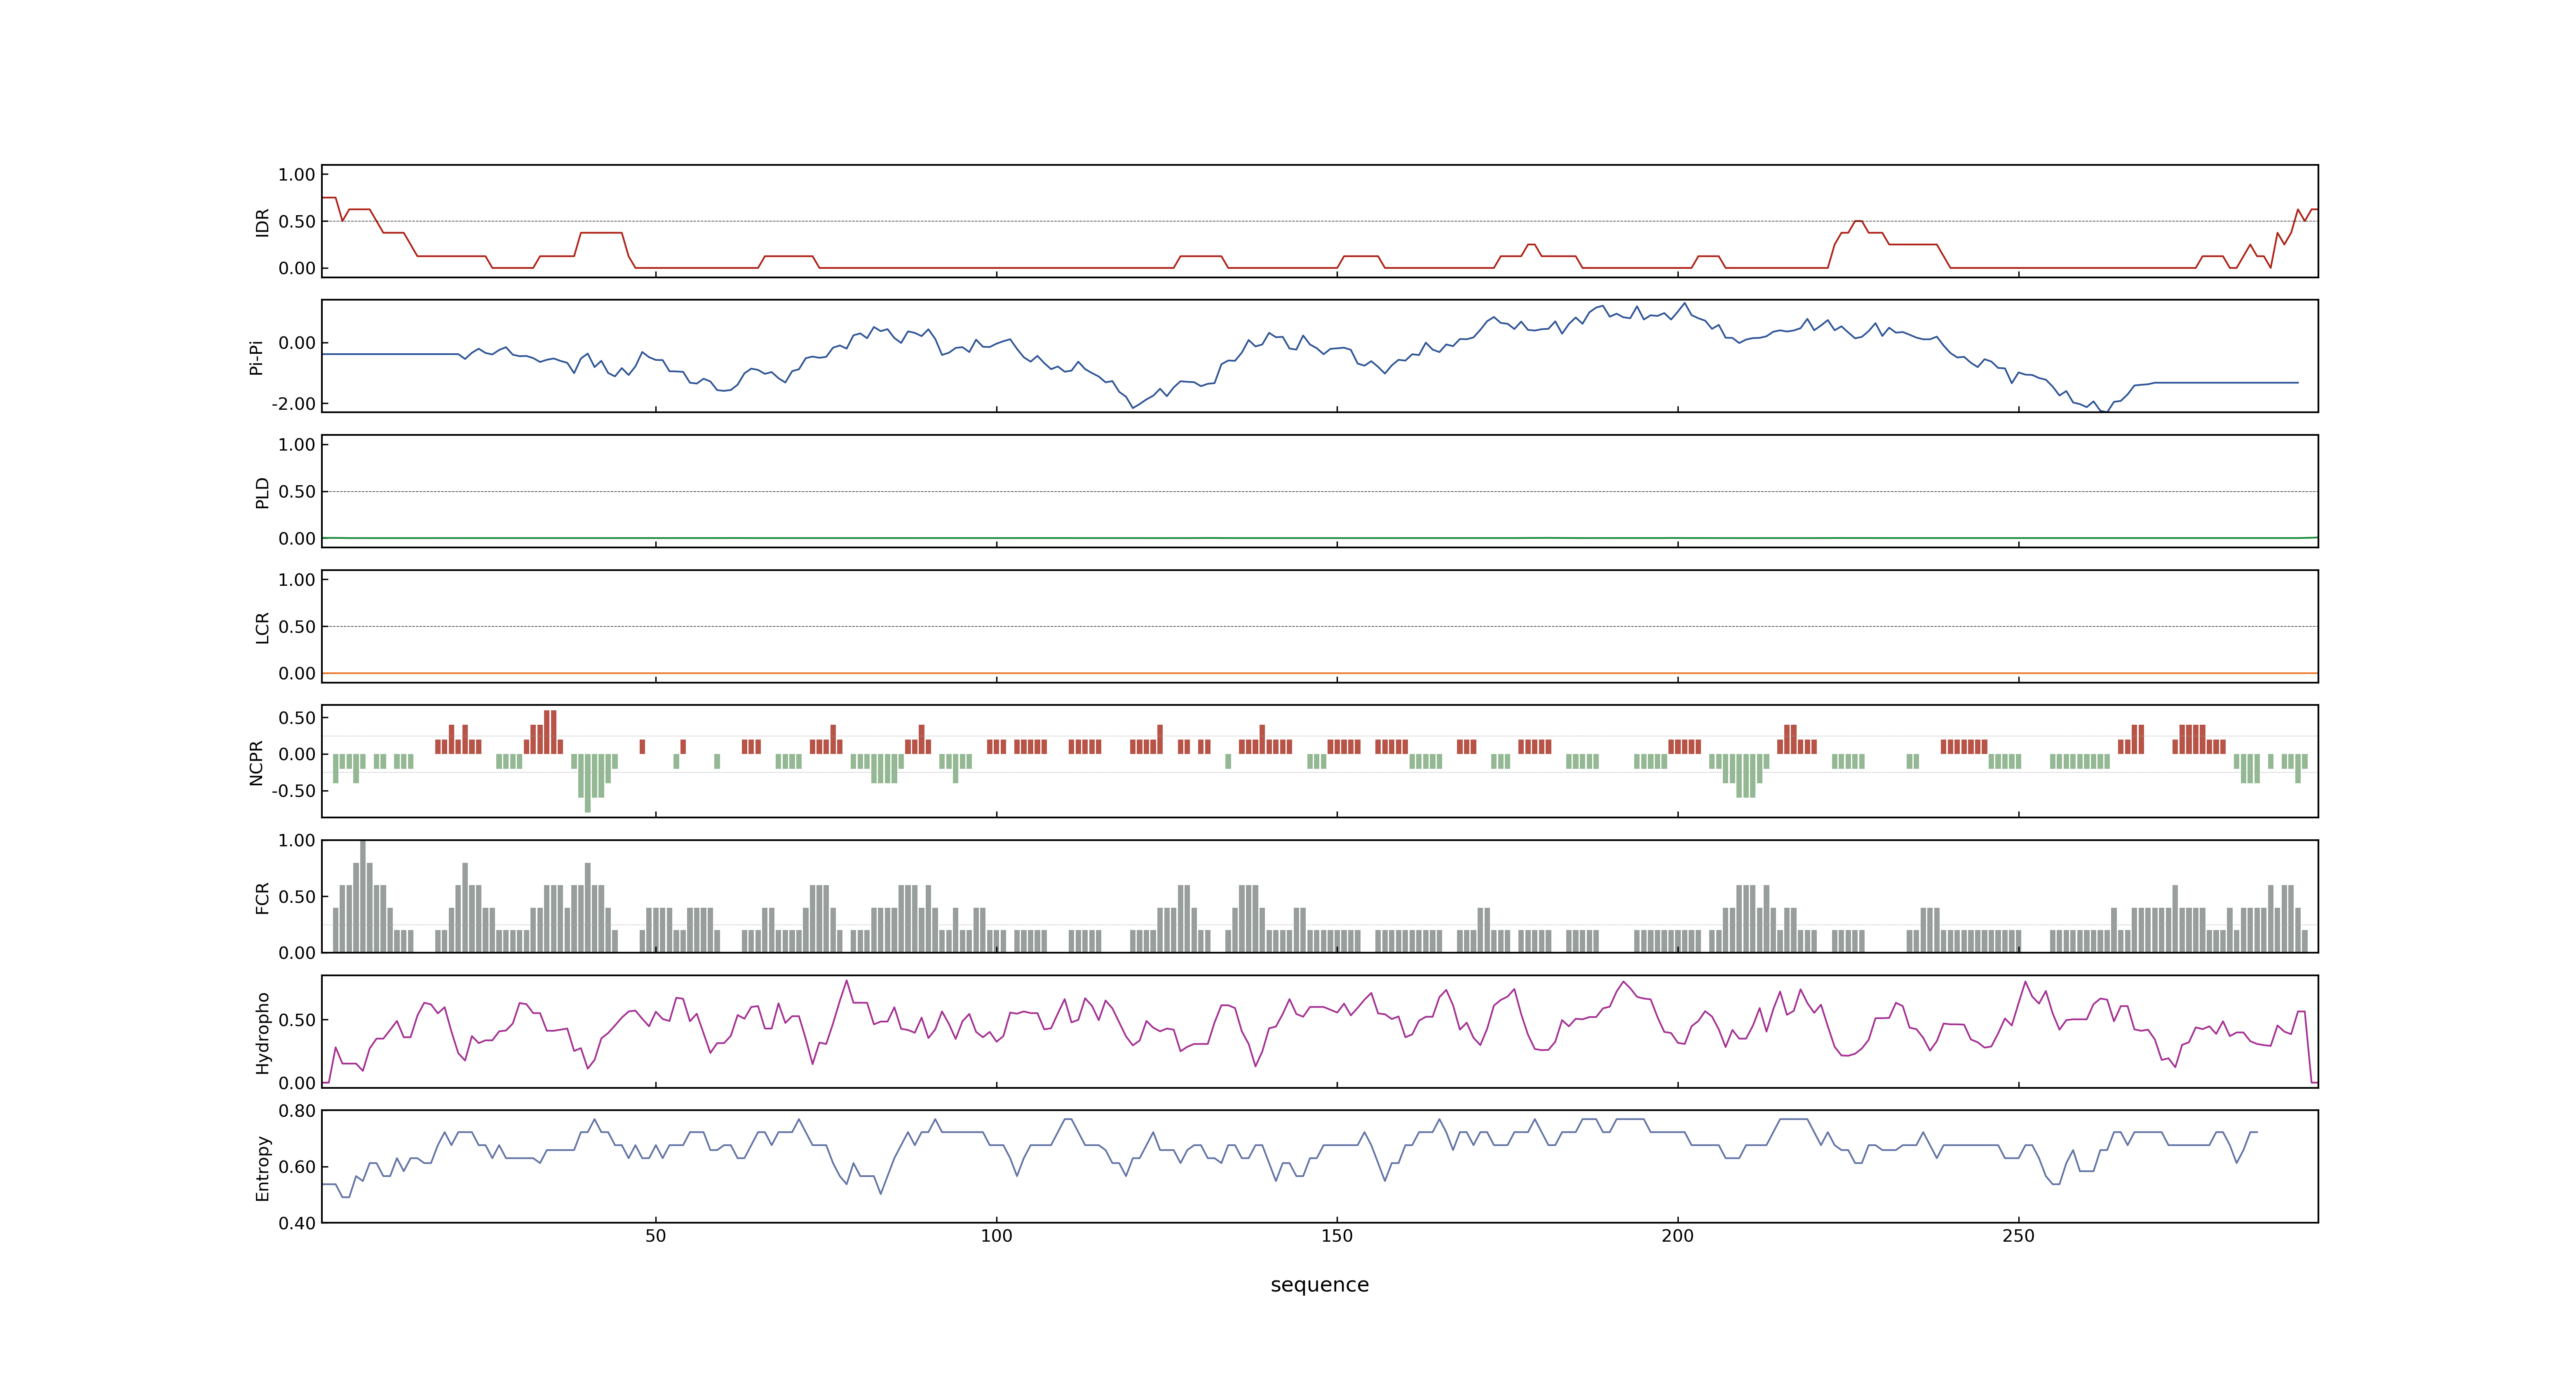Image resolution: width=2576 pixels, height=1374 pixels.
Task: Click the LCR panel axis label
Action: [x=262, y=627]
